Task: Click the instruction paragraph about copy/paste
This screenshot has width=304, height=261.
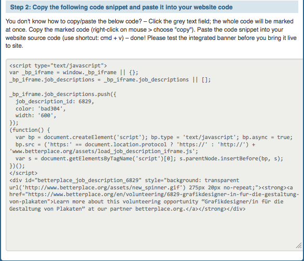Action: pos(151,34)
